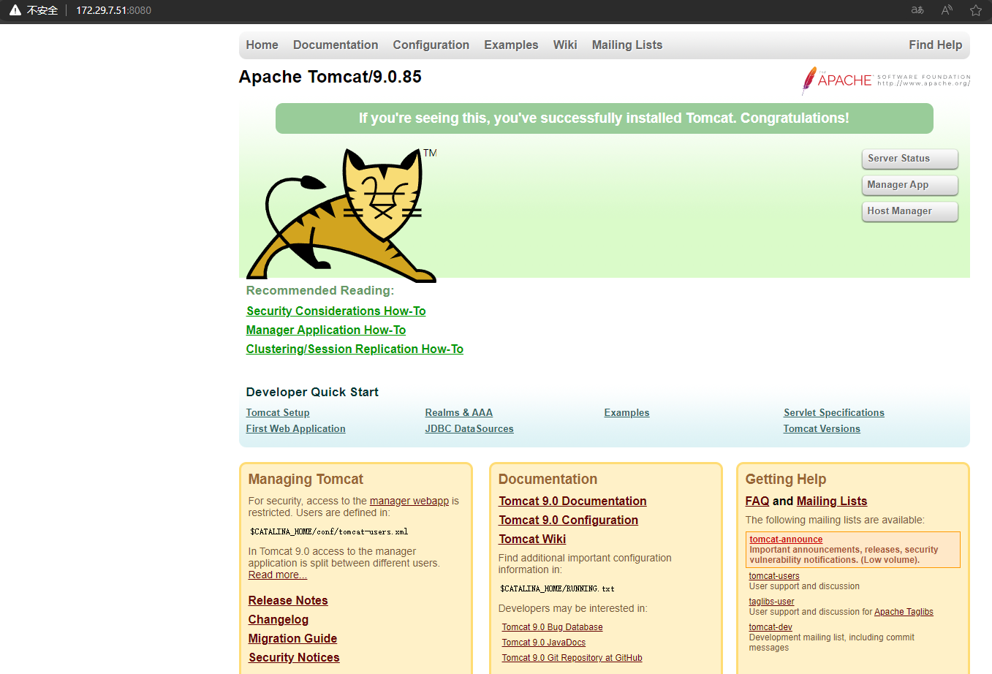Open the translate page icon in address bar
The width and height of the screenshot is (992, 674).
(917, 10)
